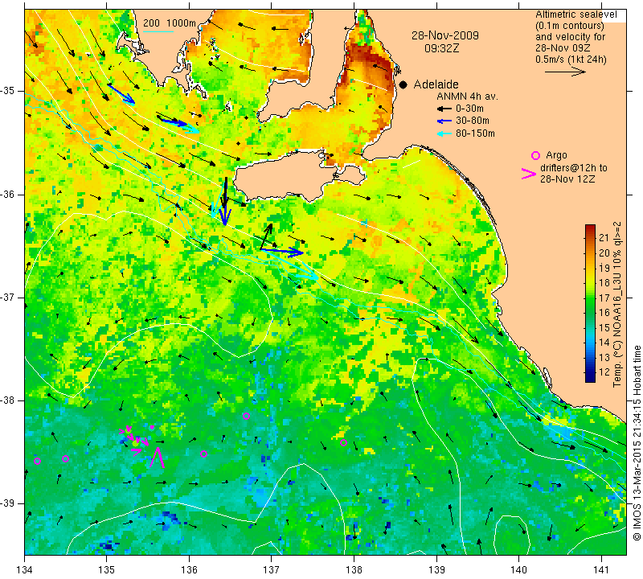
Task: Click the (0.1m contours) text
Action: (570, 26)
